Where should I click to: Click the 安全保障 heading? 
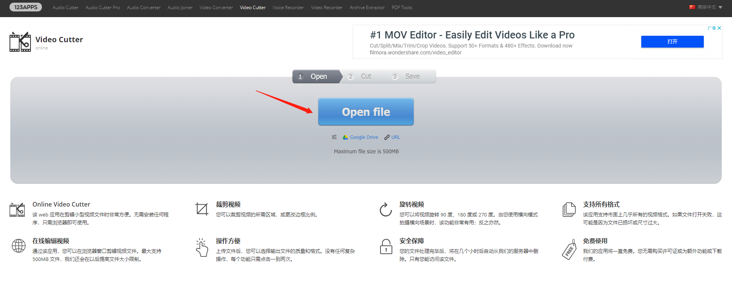pos(412,241)
